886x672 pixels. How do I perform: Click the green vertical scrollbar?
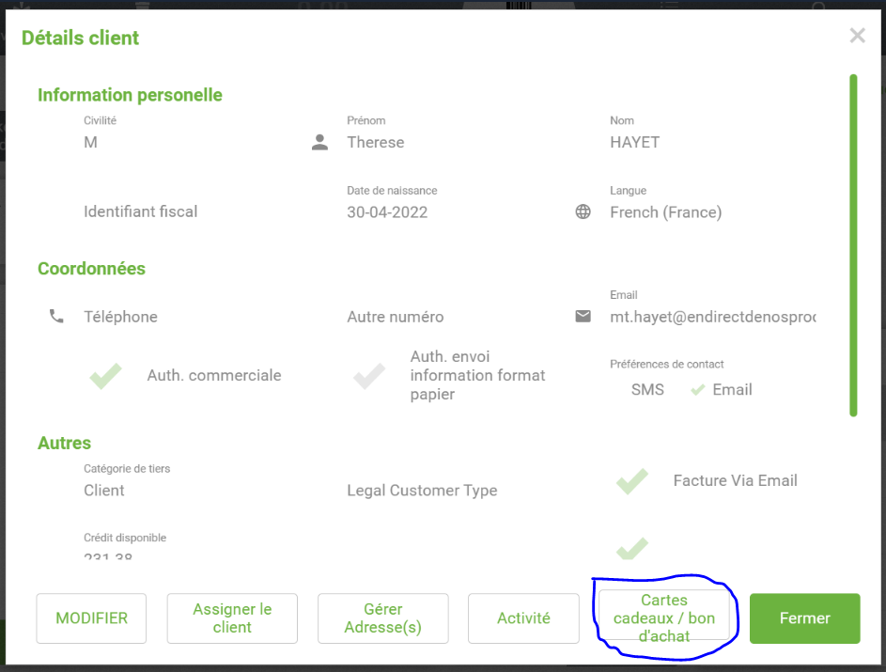(x=853, y=244)
